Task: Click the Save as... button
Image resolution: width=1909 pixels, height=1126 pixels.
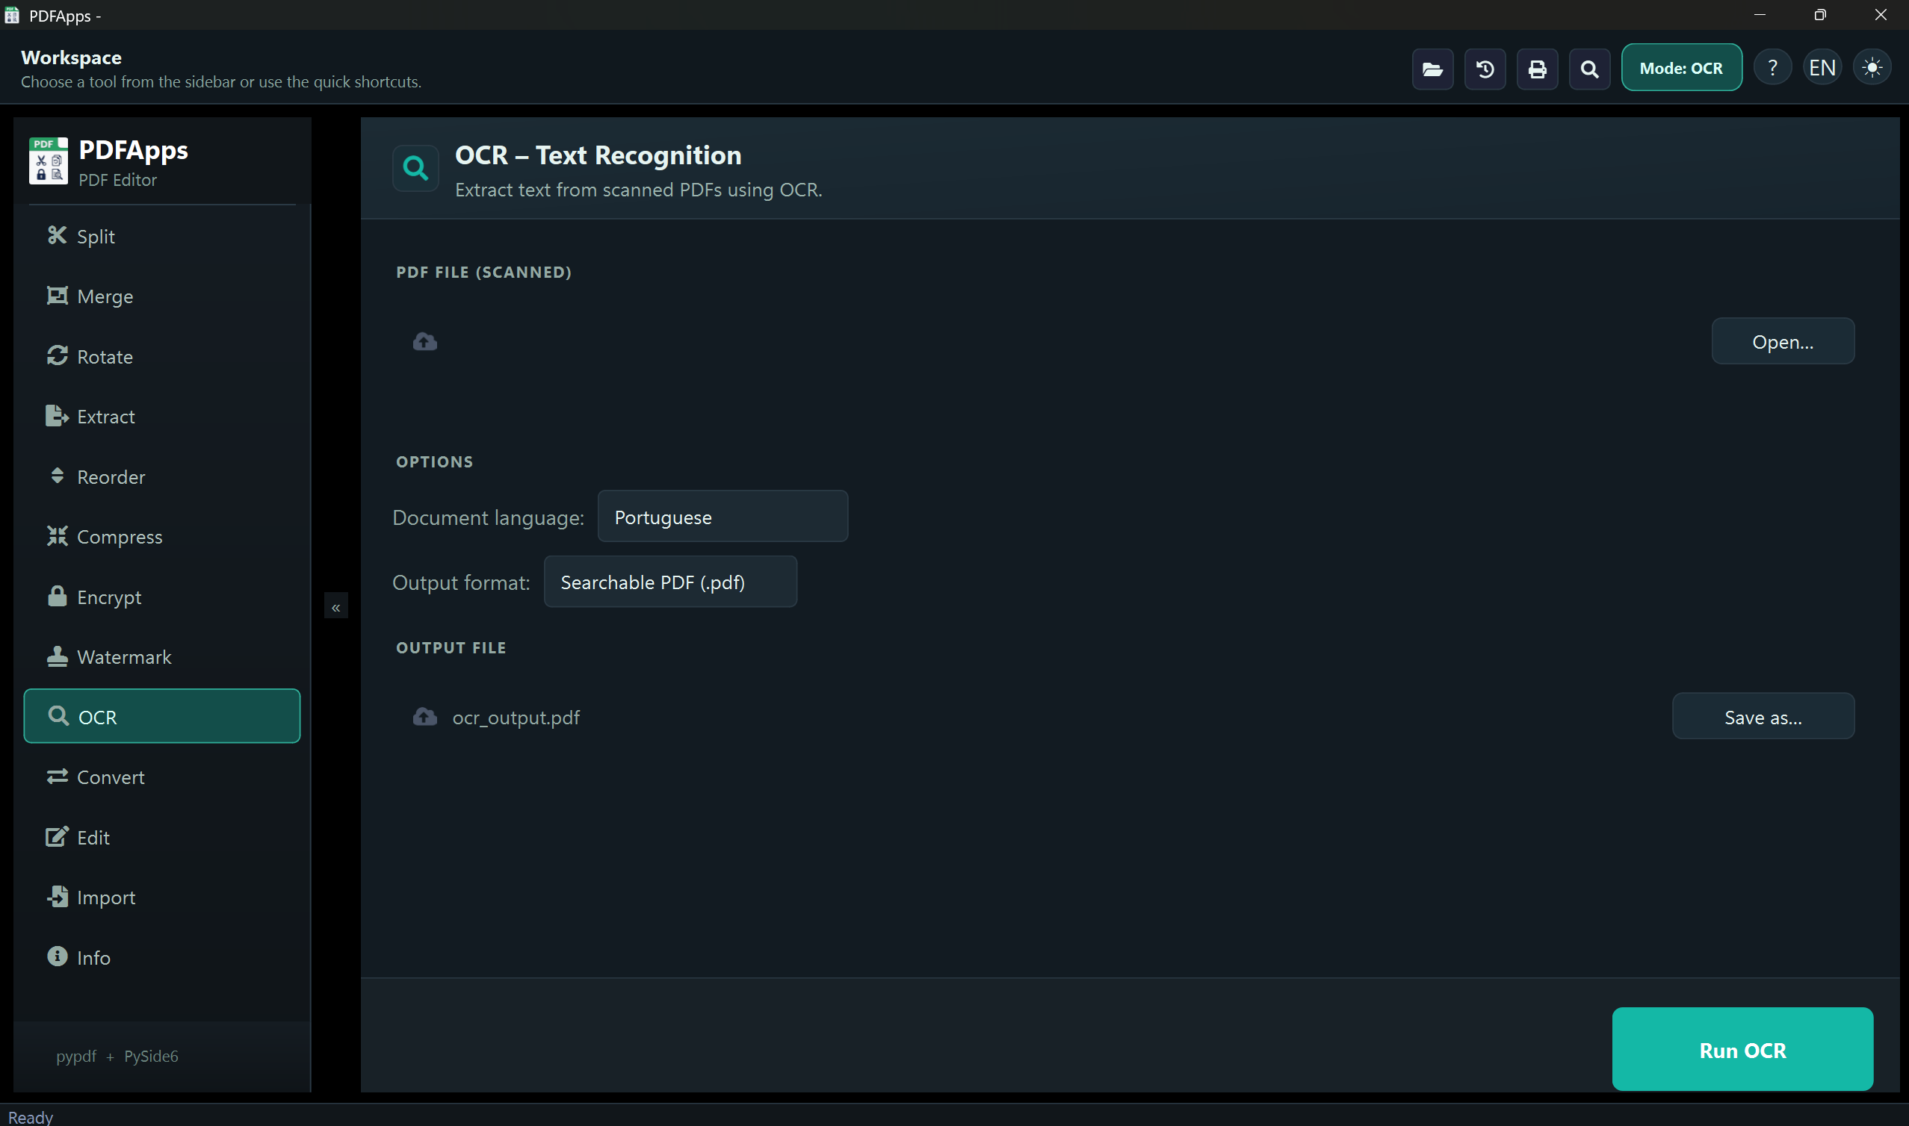Action: tap(1763, 716)
